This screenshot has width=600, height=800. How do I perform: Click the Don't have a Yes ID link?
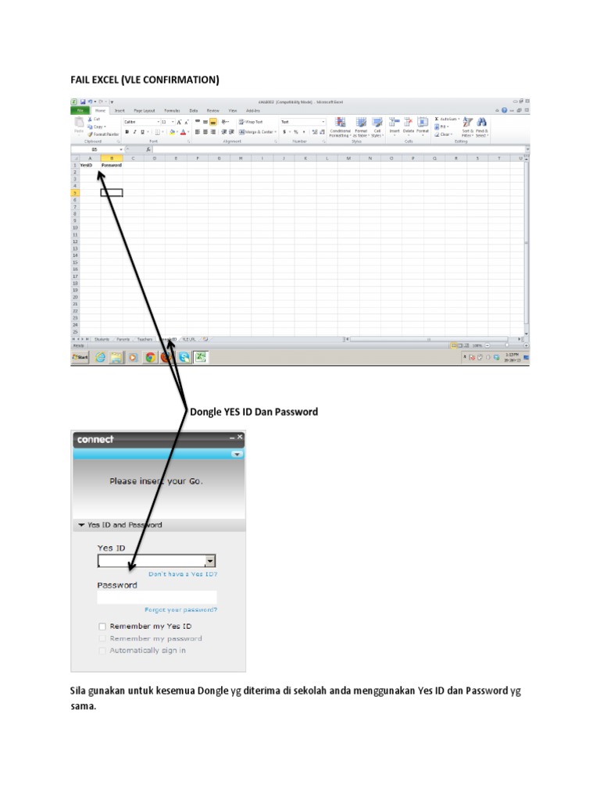pyautogui.click(x=183, y=574)
